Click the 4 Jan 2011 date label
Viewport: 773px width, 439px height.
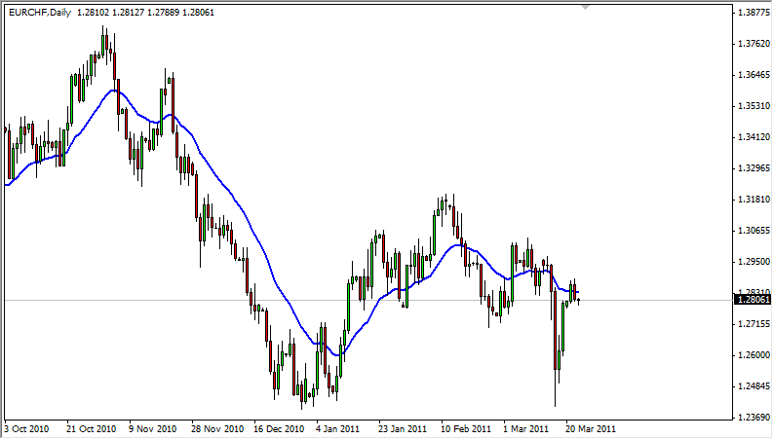[x=337, y=429]
